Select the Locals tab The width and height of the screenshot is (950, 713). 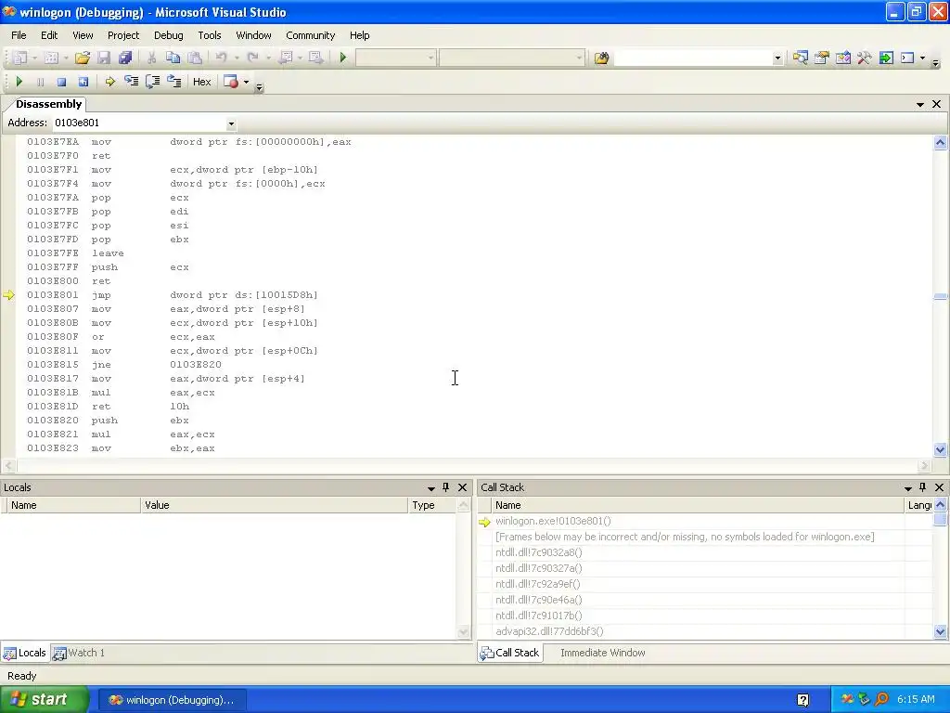click(x=25, y=653)
